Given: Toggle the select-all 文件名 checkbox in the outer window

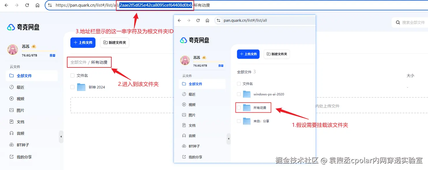Looking at the screenshot, I should [x=72, y=75].
